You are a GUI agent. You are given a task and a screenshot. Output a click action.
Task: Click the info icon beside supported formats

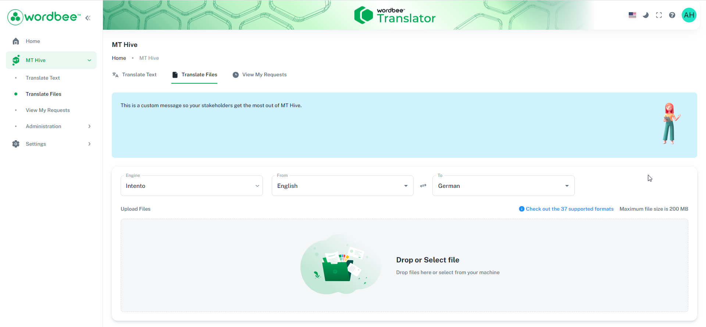tap(521, 209)
